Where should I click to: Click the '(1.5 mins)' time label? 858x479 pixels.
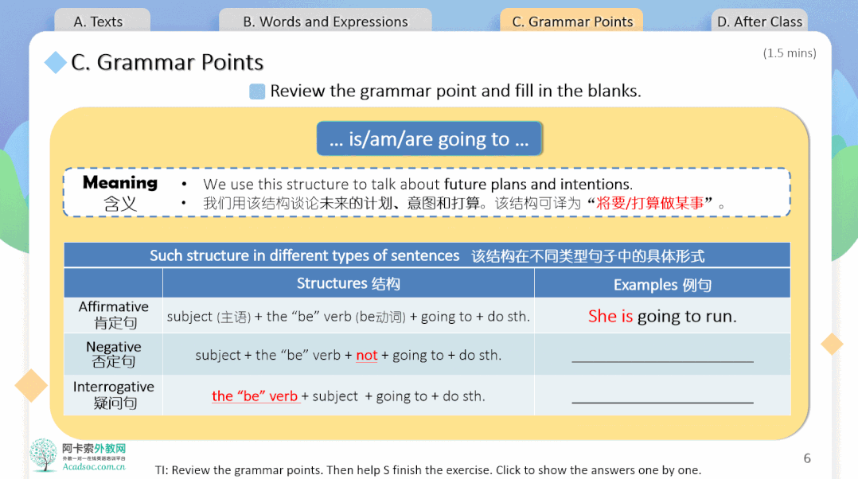click(x=790, y=53)
